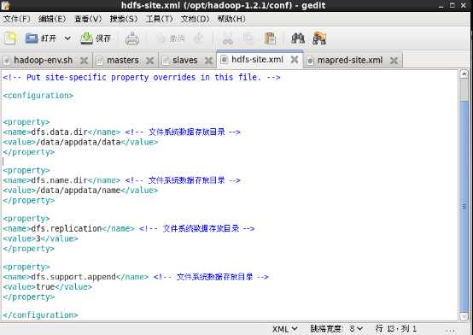
Task: Click the dfs.data.dir name line
Action: click(121, 132)
